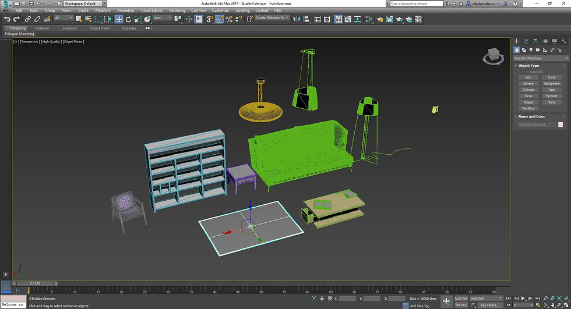This screenshot has width=571, height=309.
Task: Toggle Set Key animation mode
Action: 461,305
